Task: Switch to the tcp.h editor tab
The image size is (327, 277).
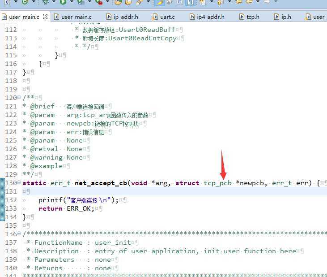Action: [x=252, y=17]
